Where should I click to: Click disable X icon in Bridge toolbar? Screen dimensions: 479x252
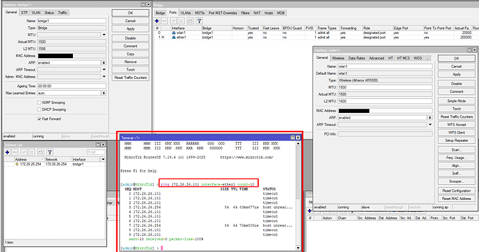click(x=181, y=21)
